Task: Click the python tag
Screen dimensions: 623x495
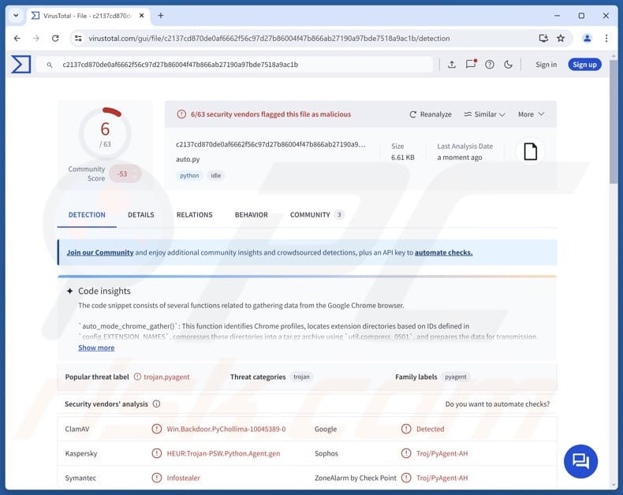Action: pyautogui.click(x=189, y=176)
